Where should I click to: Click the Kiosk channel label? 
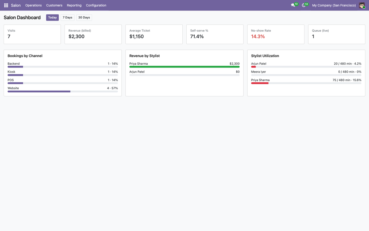11,72
